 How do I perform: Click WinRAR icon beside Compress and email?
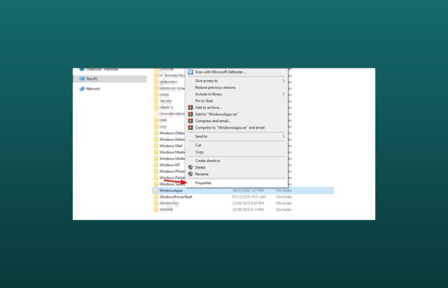point(190,121)
